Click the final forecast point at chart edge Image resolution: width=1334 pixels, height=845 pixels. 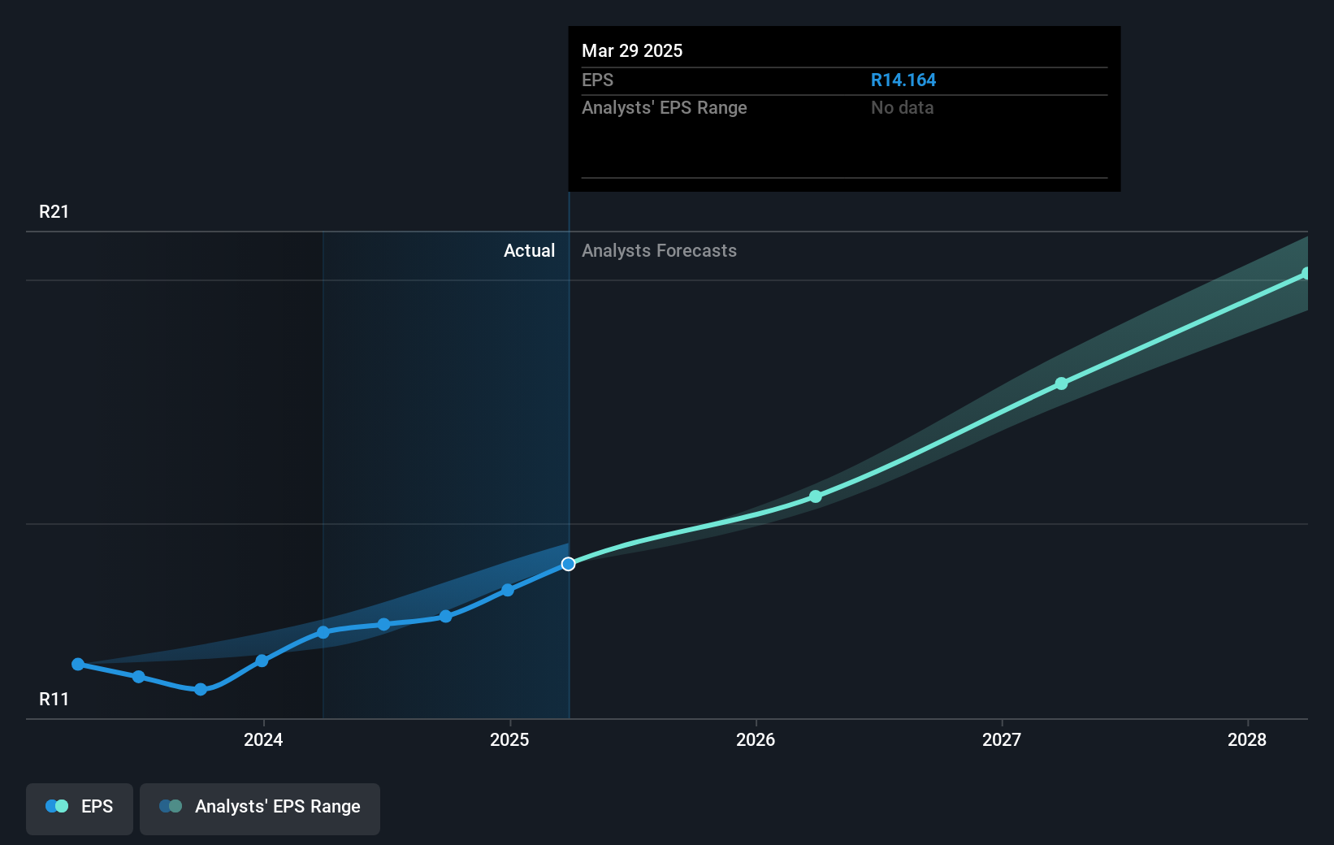[x=1306, y=273]
